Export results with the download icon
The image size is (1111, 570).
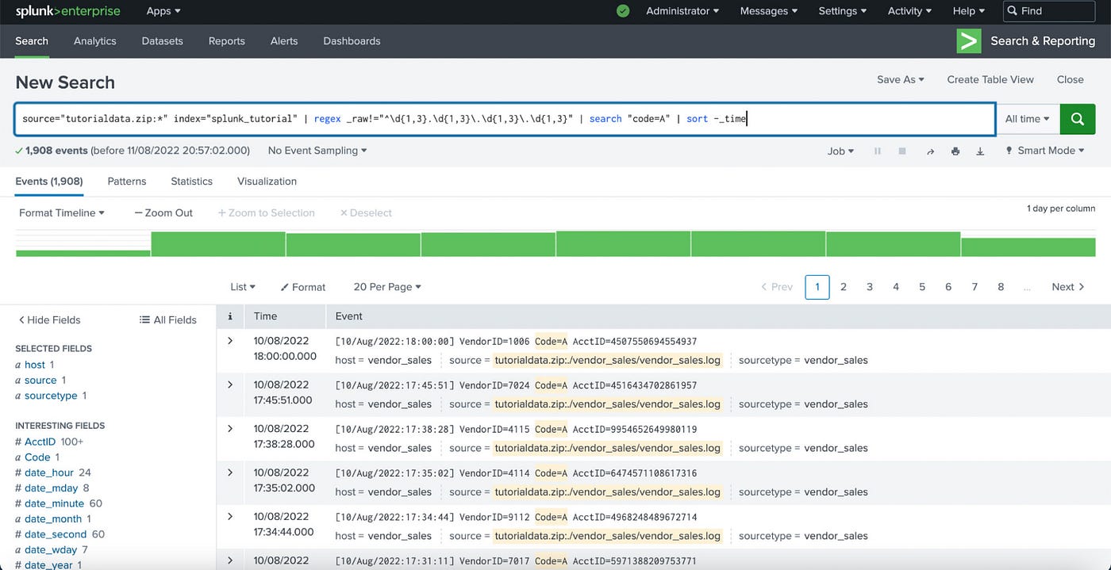click(979, 151)
